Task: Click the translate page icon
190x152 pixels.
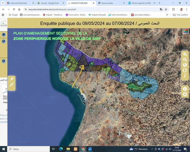Action: (161, 9)
